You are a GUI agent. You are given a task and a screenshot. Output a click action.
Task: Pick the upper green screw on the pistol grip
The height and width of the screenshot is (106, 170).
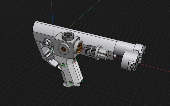64,65
